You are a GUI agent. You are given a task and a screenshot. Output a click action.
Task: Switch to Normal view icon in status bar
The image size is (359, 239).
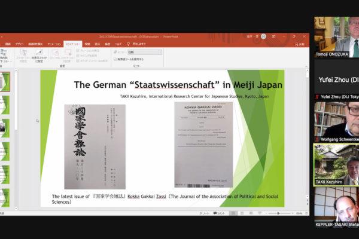click(233, 213)
